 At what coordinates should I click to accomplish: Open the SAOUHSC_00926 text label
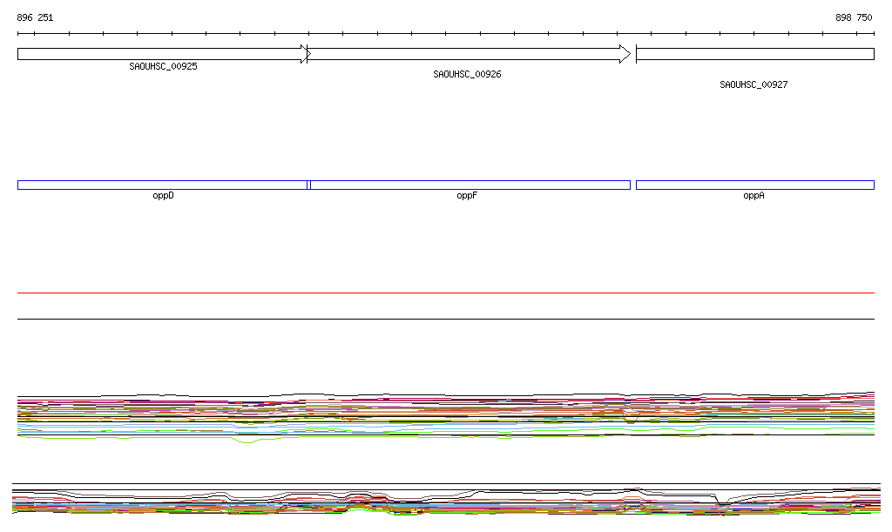click(467, 75)
